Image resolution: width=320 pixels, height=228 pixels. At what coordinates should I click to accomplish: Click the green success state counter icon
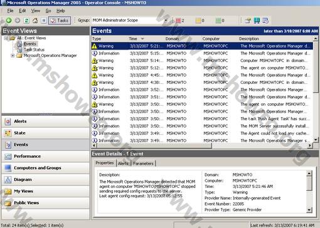218,21
